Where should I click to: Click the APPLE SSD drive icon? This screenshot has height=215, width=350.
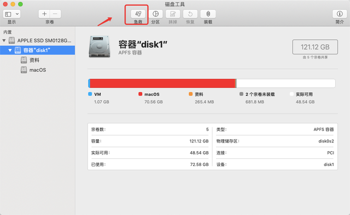[11, 40]
